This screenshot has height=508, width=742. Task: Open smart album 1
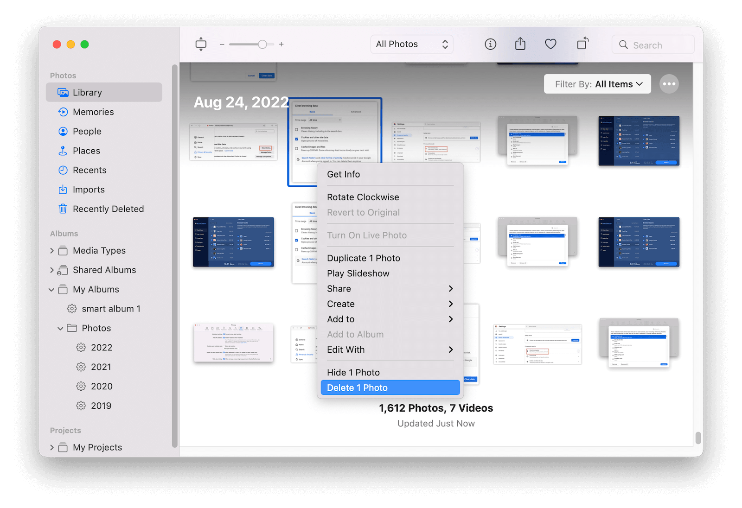click(x=104, y=309)
